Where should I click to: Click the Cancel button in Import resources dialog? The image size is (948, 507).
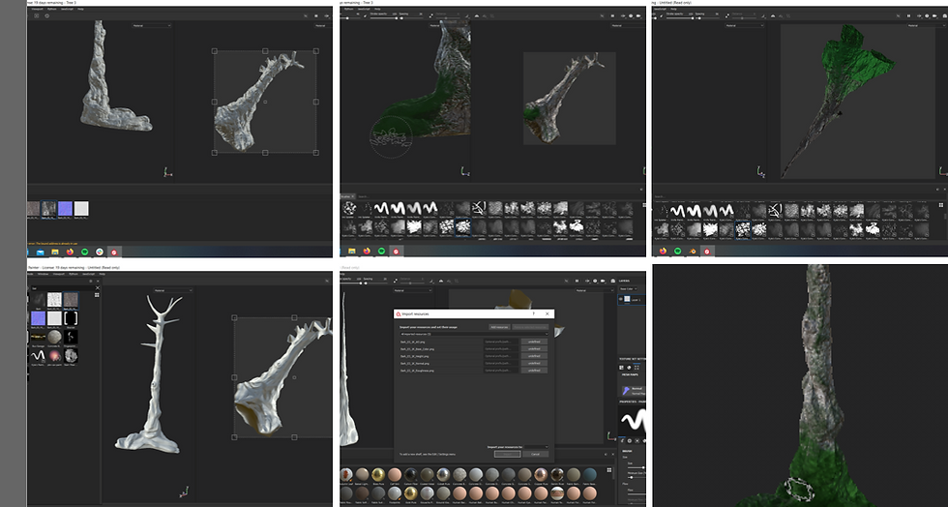coord(535,454)
